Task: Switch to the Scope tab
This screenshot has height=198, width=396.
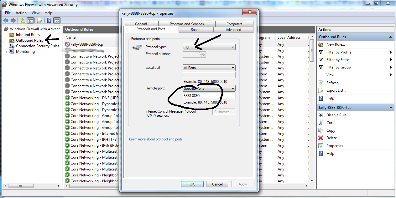Action: pyautogui.click(x=195, y=30)
